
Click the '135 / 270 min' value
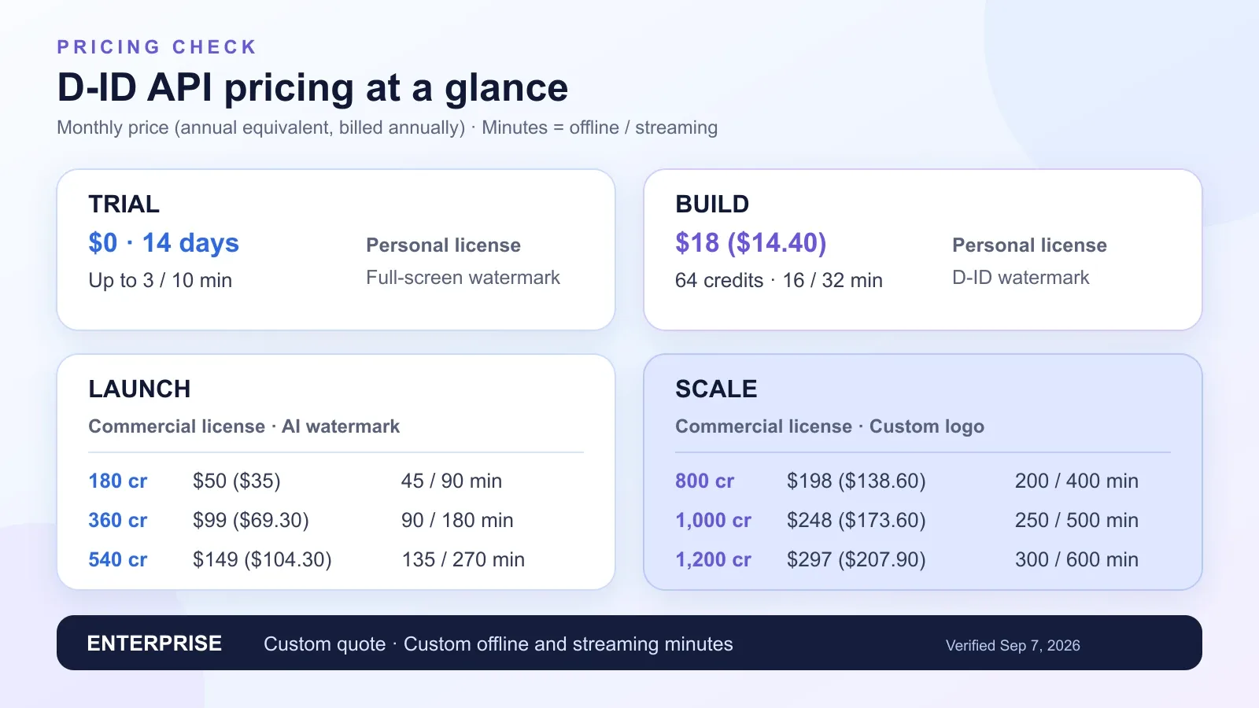click(463, 560)
